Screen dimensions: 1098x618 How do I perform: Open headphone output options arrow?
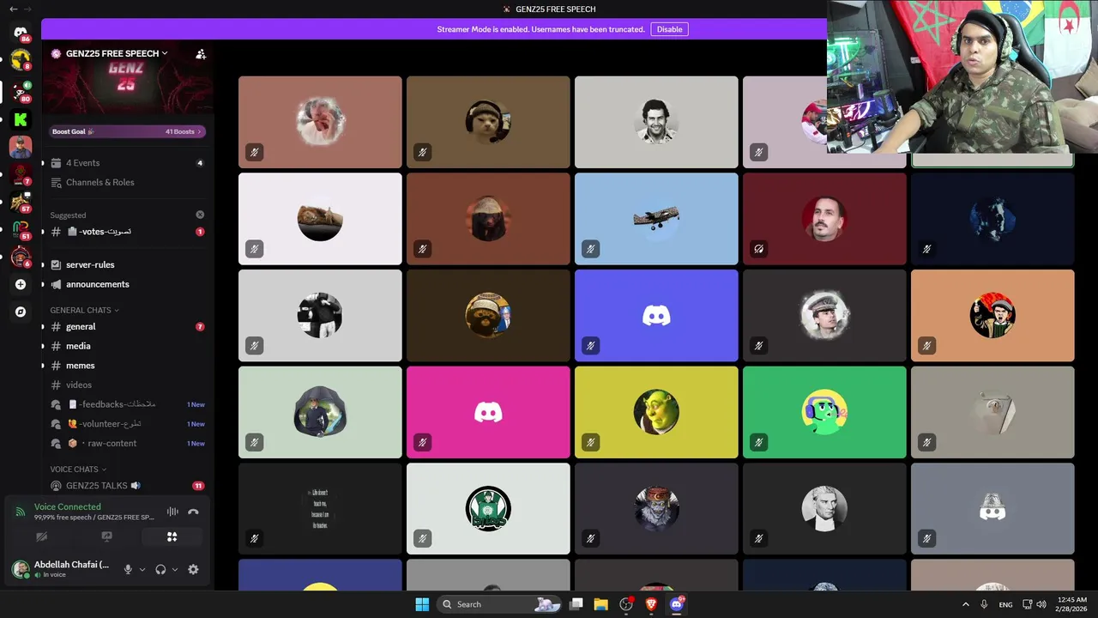pos(175,569)
